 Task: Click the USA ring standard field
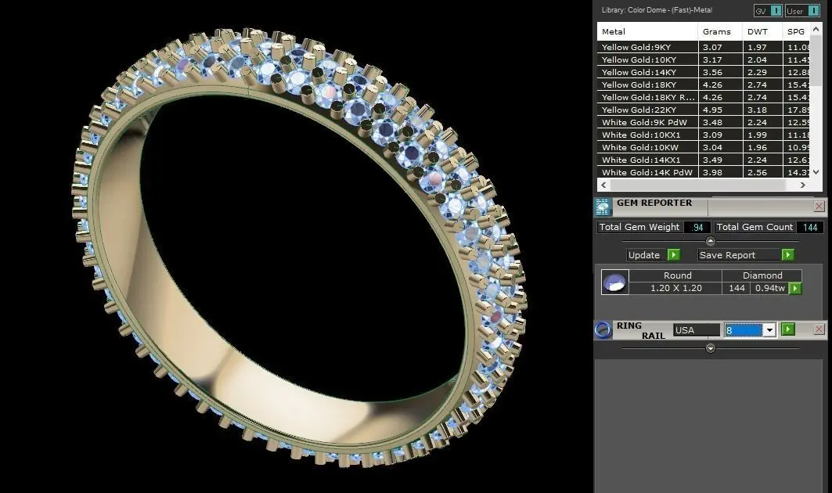696,330
